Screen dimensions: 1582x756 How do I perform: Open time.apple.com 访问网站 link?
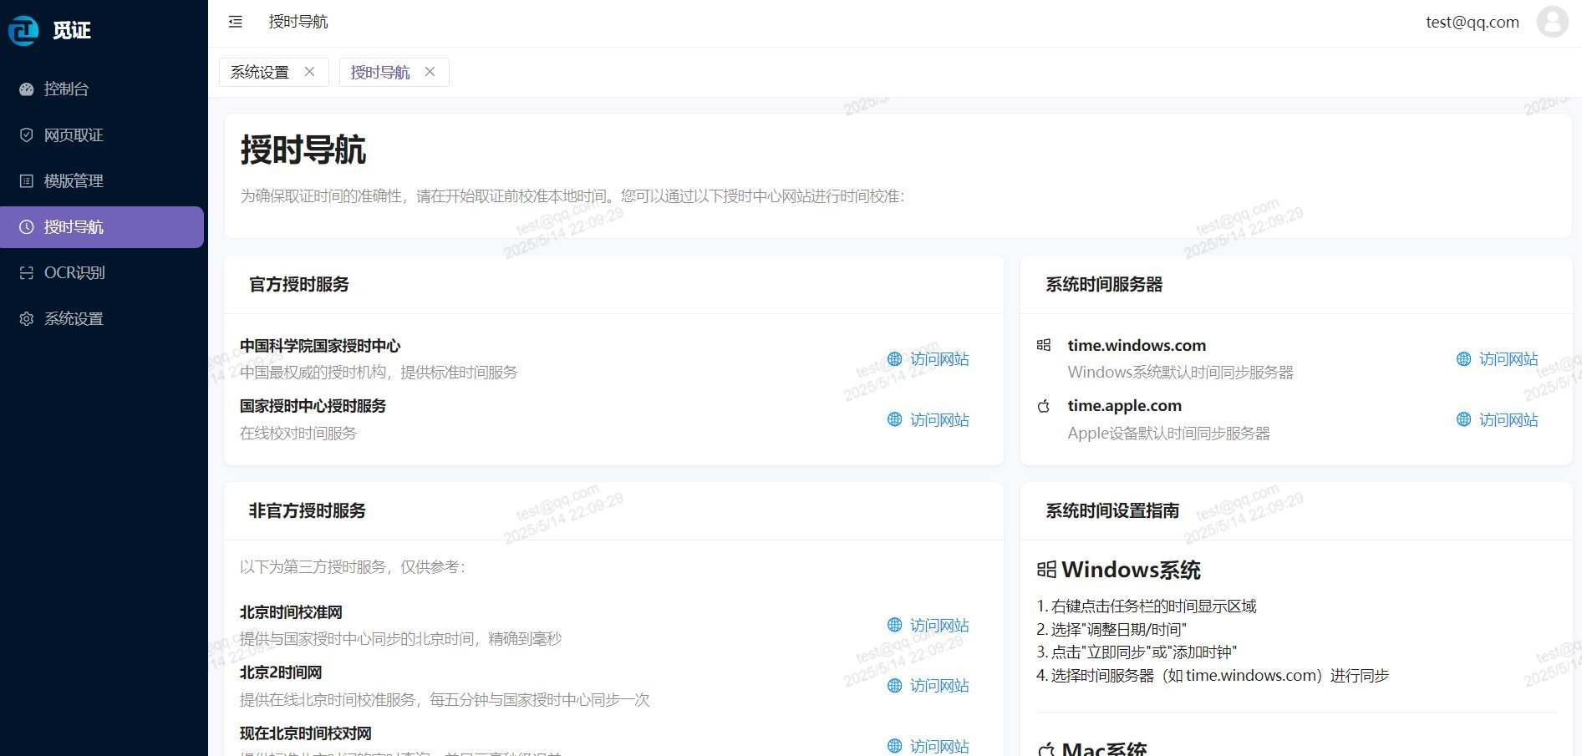tap(1498, 419)
